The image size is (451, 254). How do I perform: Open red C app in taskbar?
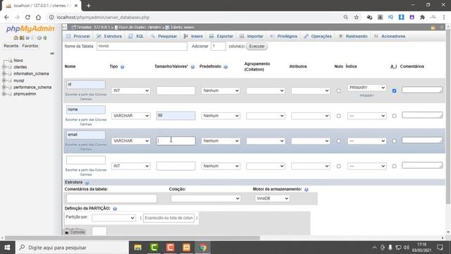(x=171, y=248)
